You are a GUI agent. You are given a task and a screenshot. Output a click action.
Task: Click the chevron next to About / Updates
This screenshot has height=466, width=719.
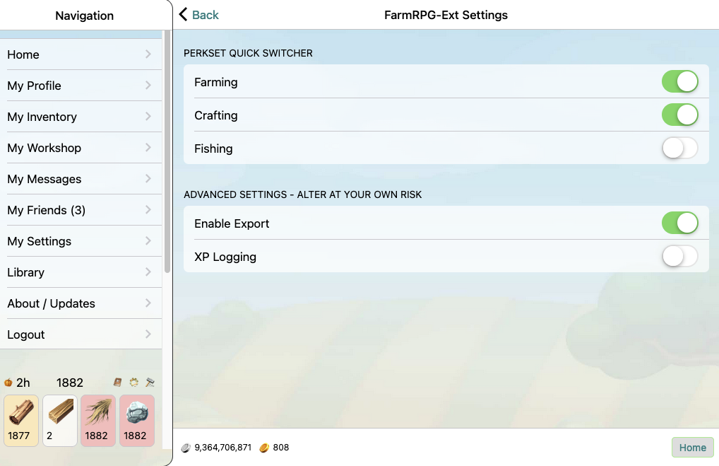148,303
